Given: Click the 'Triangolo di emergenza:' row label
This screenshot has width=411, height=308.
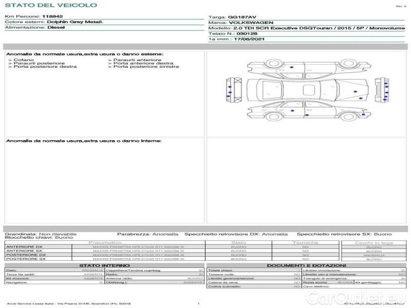Looking at the screenshot, I should pyautogui.click(x=325, y=278).
